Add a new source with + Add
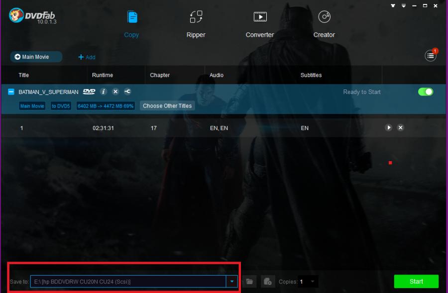Viewport: 448px width, 293px height. 87,57
